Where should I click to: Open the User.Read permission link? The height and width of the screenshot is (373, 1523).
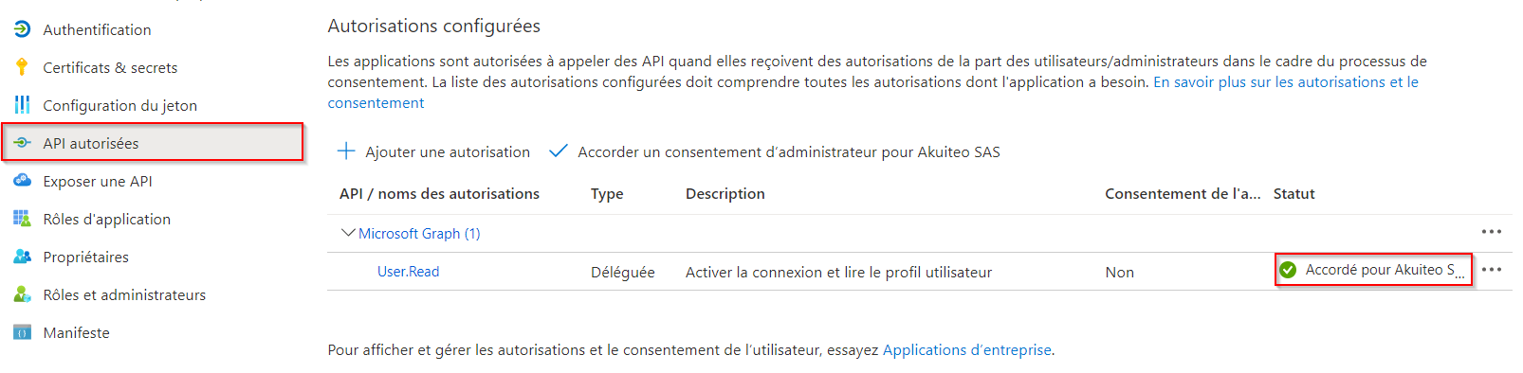pyautogui.click(x=409, y=272)
